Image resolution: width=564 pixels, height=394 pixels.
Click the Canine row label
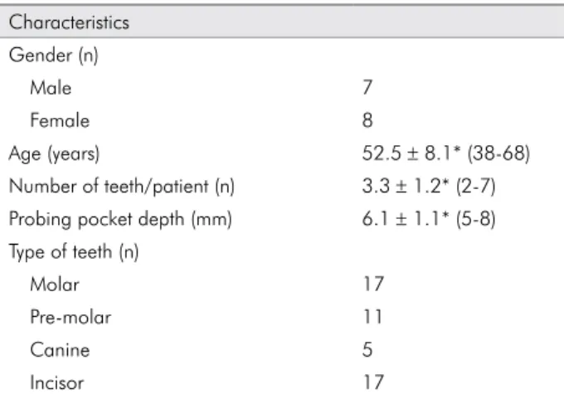tap(60, 350)
